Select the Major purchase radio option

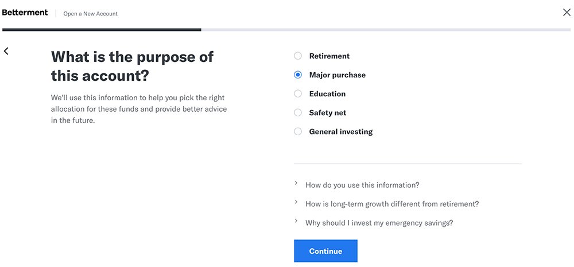(298, 75)
